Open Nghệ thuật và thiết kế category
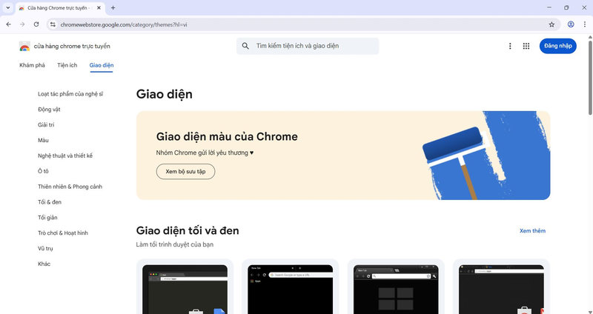593x314 pixels. [x=65, y=156]
